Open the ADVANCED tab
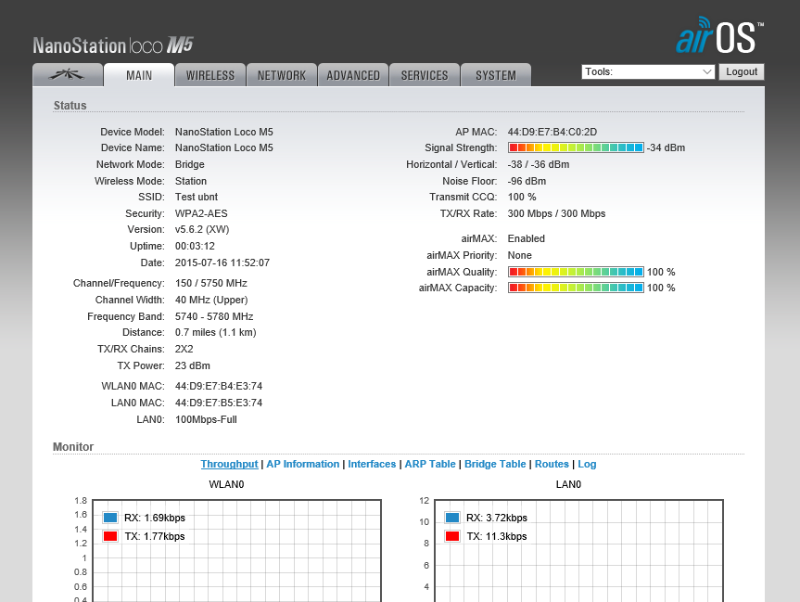The image size is (800, 602). 353,75
